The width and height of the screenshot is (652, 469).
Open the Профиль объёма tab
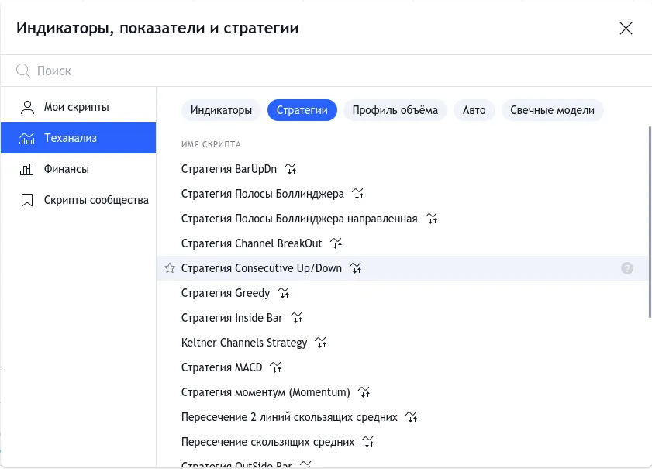(395, 110)
